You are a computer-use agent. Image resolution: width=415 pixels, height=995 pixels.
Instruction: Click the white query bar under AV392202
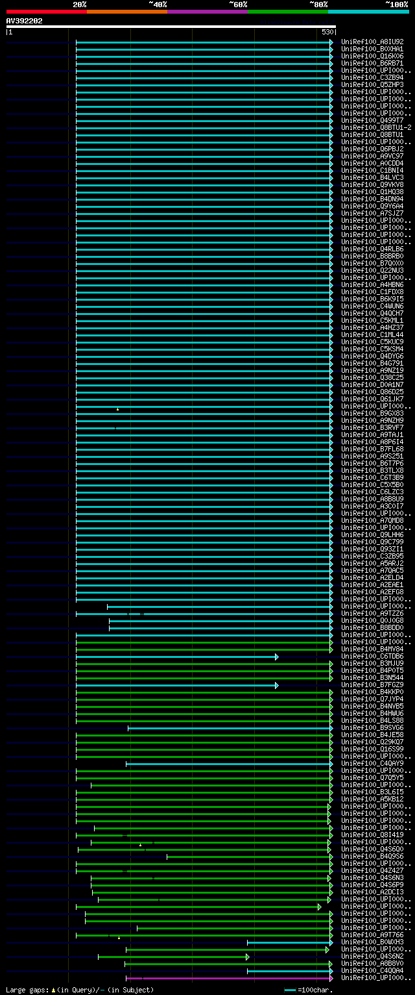[171, 27]
